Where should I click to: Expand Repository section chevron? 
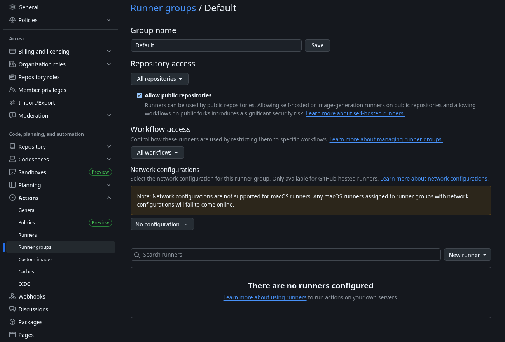(x=109, y=147)
